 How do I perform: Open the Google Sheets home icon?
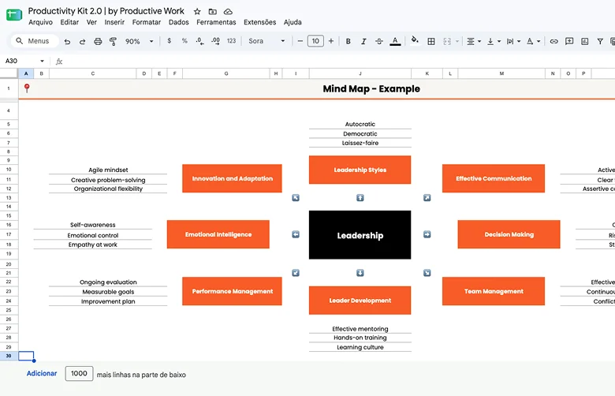coord(14,15)
